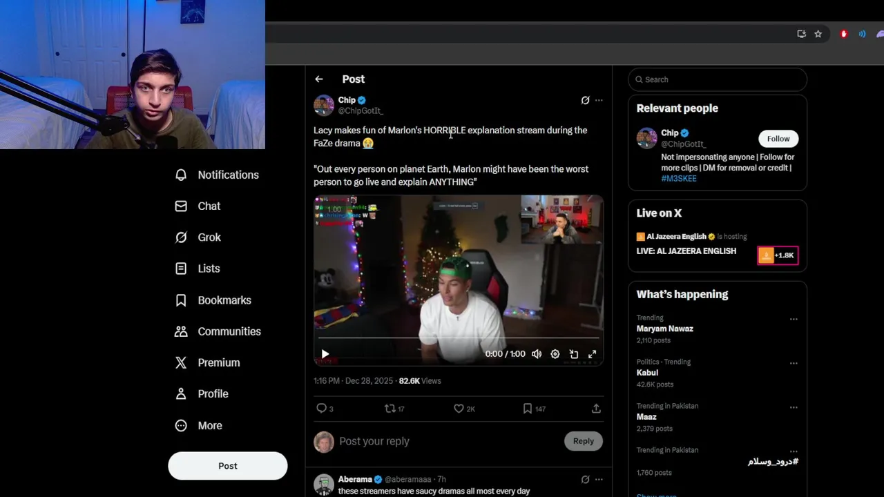Open Chip's profile avatar on the post
This screenshot has height=497, width=884.
pos(324,105)
